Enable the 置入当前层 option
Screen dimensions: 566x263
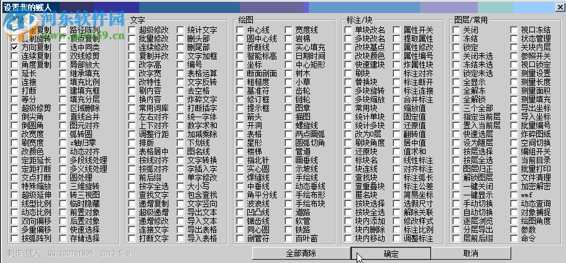456,125
